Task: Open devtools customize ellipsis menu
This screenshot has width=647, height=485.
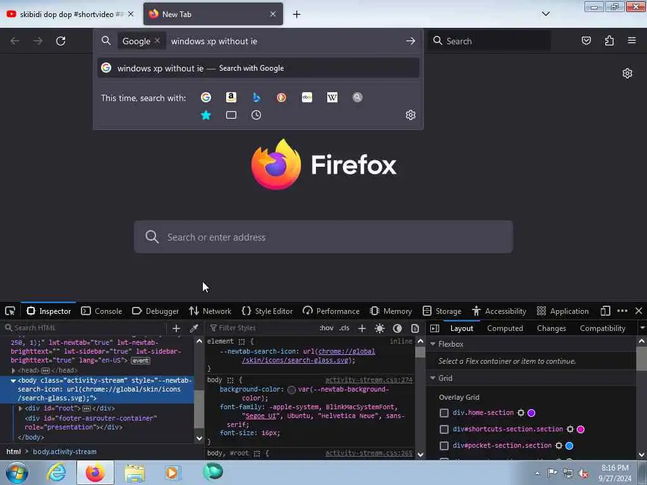Action: point(622,311)
